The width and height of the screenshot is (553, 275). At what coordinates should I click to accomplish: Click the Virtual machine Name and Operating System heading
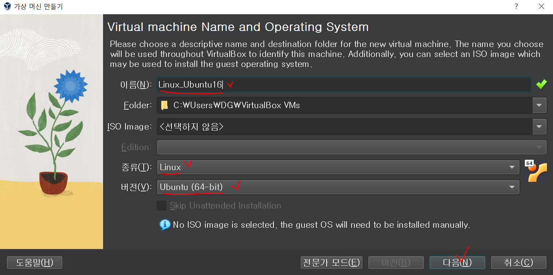click(x=238, y=27)
